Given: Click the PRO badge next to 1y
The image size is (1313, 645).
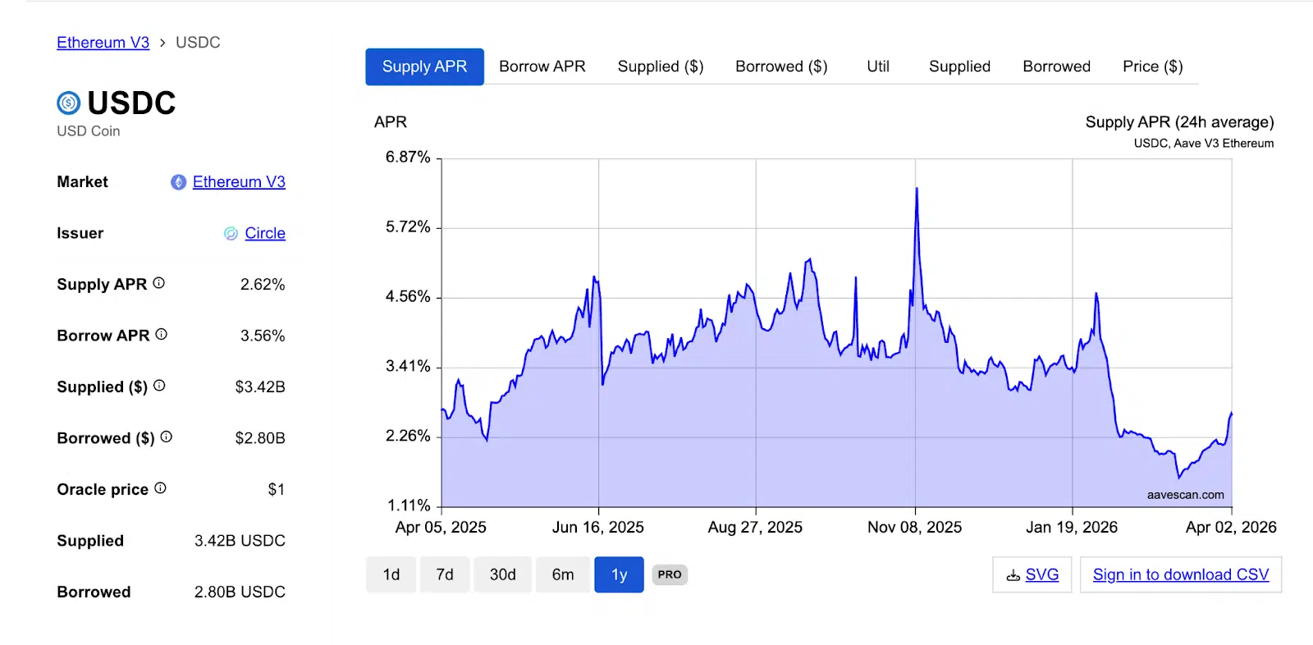Looking at the screenshot, I should pyautogui.click(x=670, y=574).
